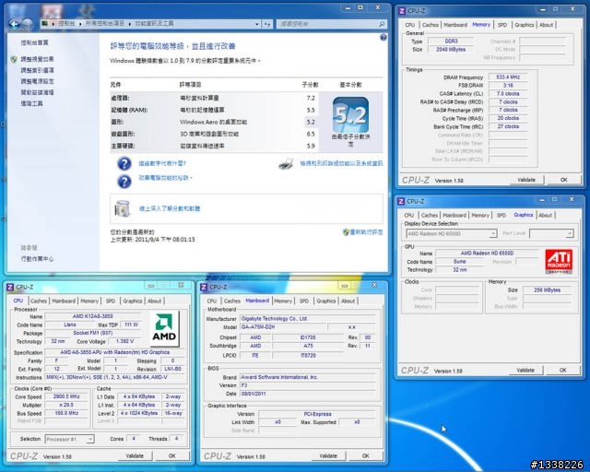This screenshot has width=590, height=472.
Task: Click the 5.2 base score badge
Action: [x=350, y=114]
